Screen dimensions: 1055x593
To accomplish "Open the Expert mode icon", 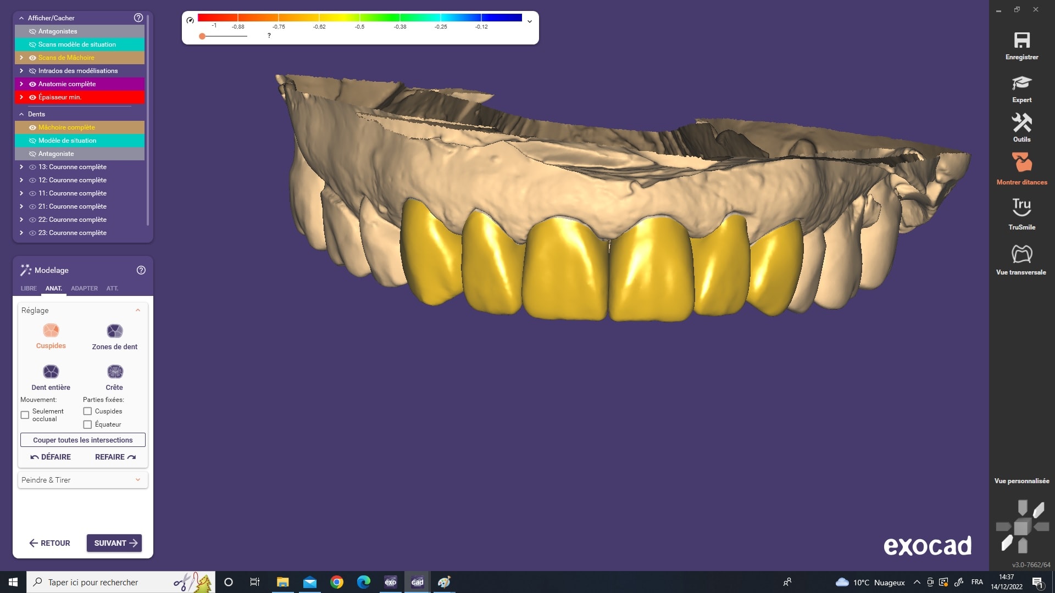I will pos(1021,84).
